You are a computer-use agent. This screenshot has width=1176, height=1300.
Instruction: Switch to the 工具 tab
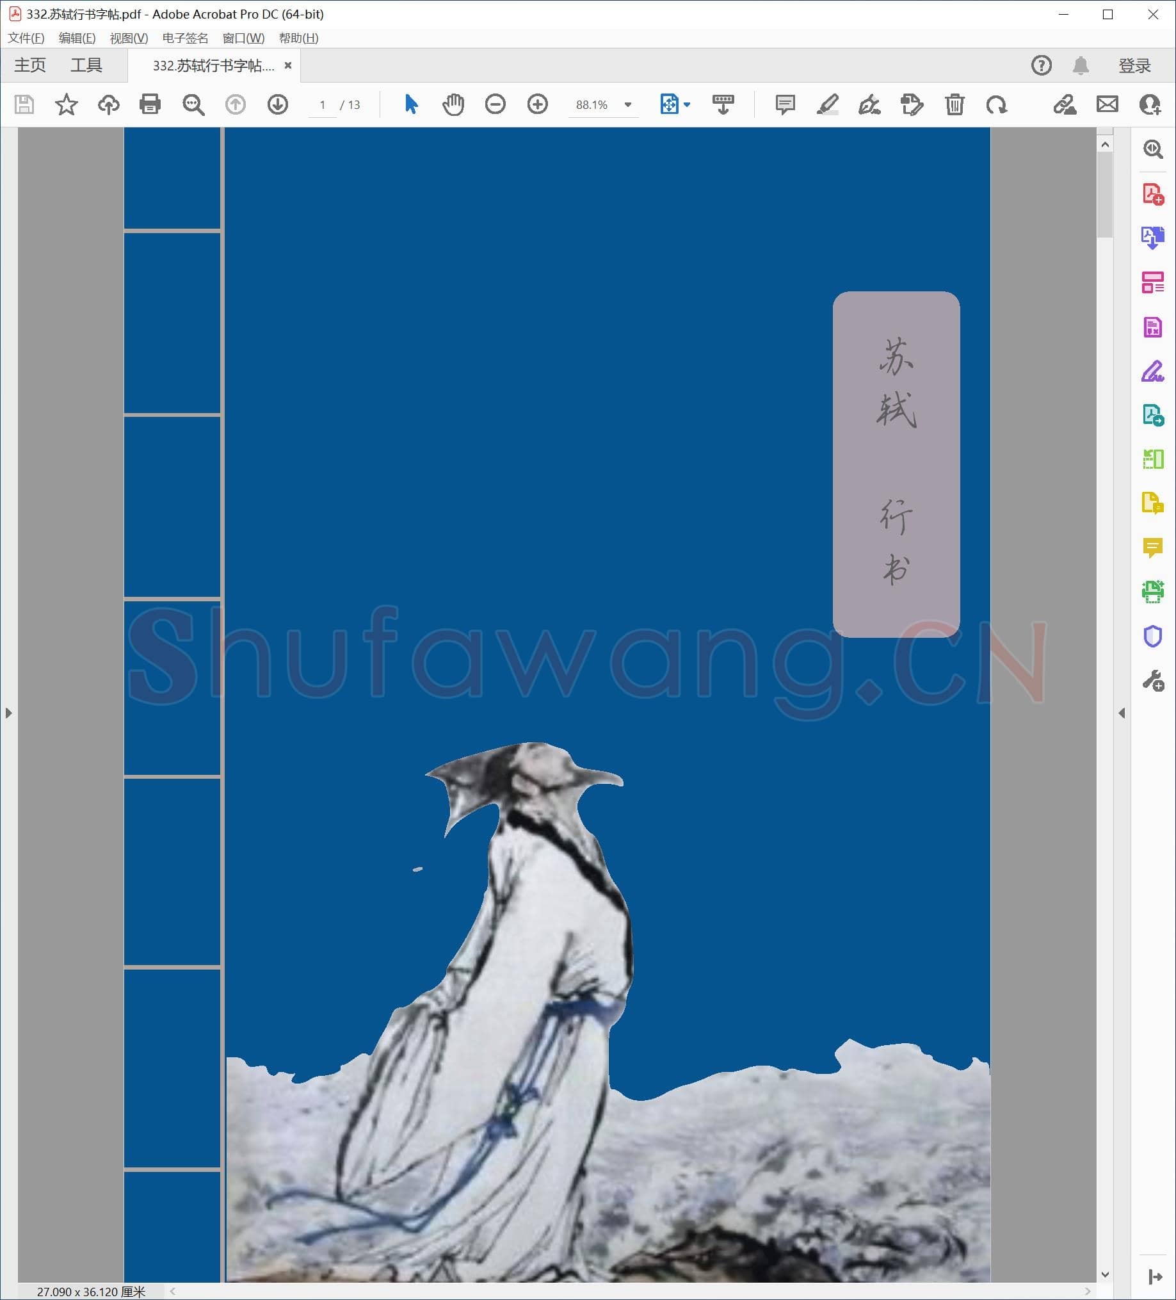point(85,65)
